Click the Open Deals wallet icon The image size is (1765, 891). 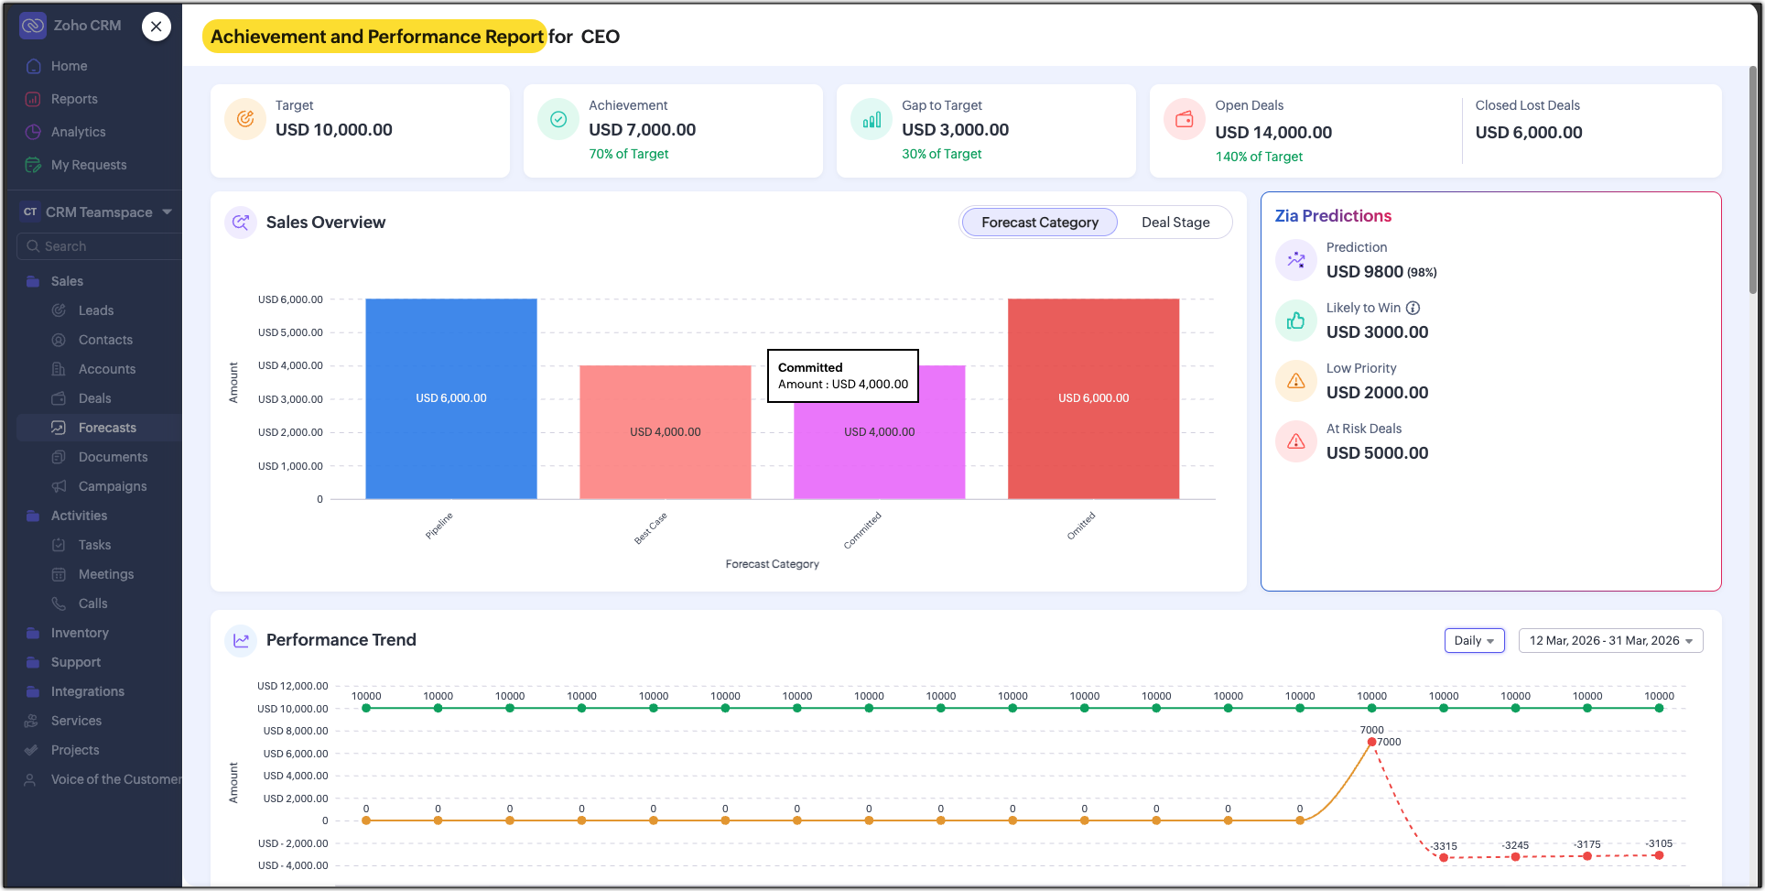coord(1185,119)
